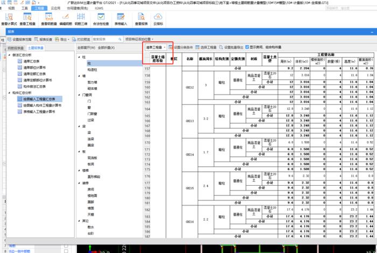Click 报表反查 toolbar button
The width and height of the screenshot is (377, 253).
click(43, 39)
